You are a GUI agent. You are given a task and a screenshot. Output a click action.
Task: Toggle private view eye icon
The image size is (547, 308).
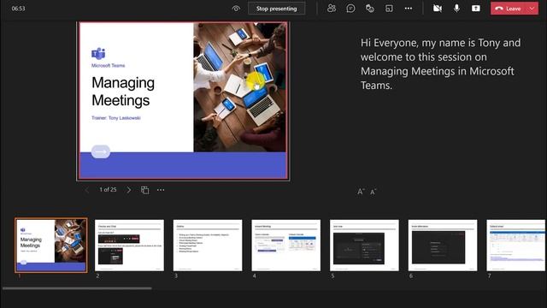tap(236, 9)
